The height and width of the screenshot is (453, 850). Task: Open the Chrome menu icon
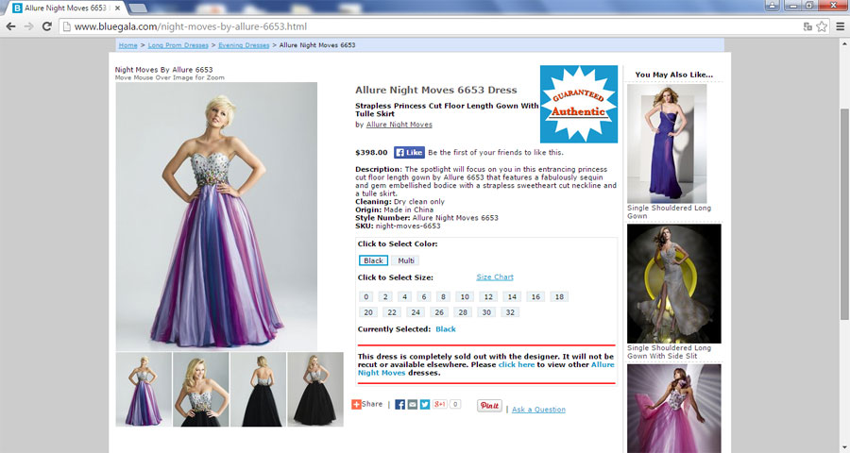840,25
